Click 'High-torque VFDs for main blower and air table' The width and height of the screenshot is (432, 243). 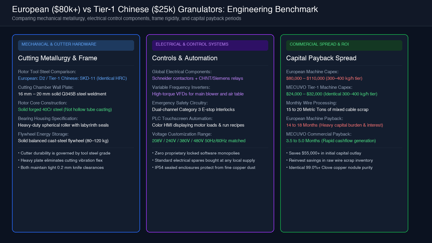(x=198, y=94)
